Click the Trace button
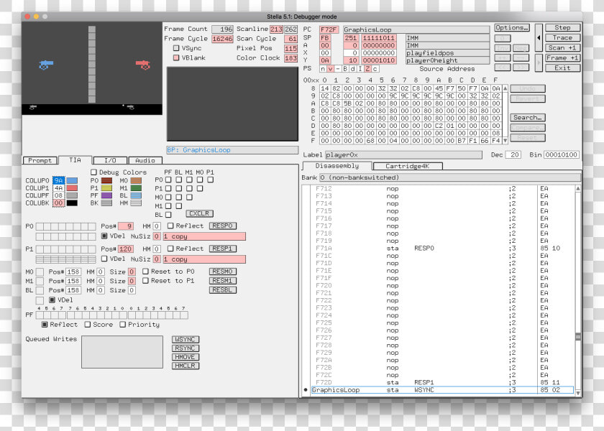604x431 pixels. (562, 37)
